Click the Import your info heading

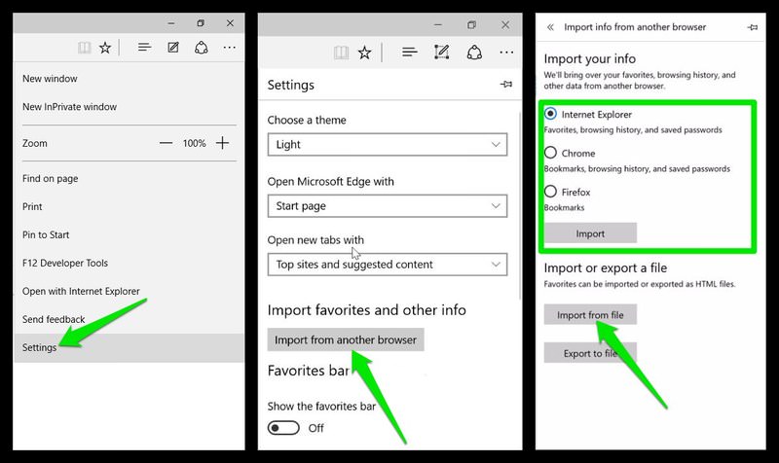point(590,58)
